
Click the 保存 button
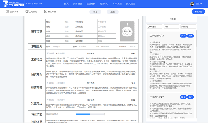click(95, 12)
